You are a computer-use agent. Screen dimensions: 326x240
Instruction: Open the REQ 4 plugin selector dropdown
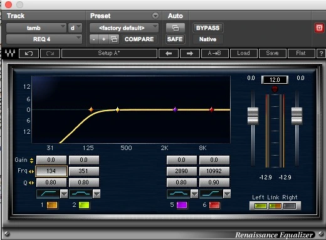pos(44,39)
